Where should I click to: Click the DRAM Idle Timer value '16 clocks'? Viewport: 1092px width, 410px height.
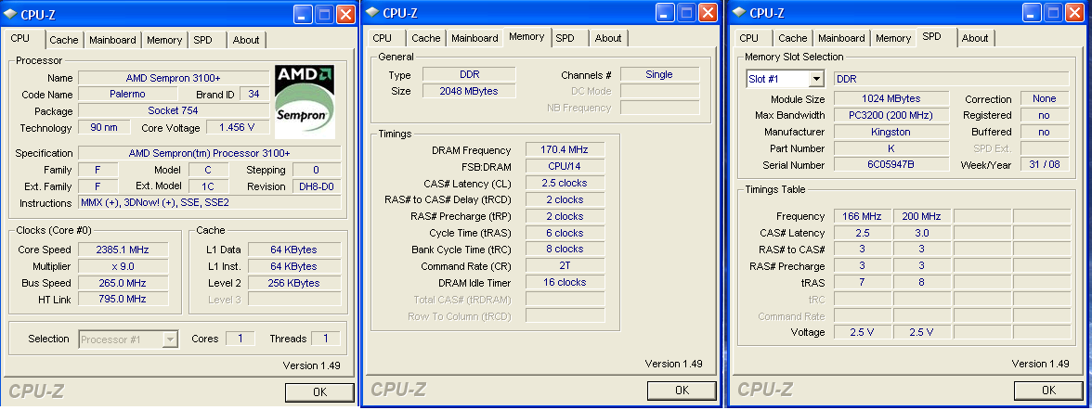pyautogui.click(x=565, y=282)
